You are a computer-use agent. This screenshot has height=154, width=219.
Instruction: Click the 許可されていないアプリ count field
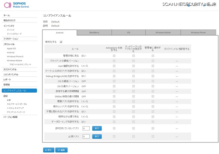pyautogui.click(x=86, y=128)
